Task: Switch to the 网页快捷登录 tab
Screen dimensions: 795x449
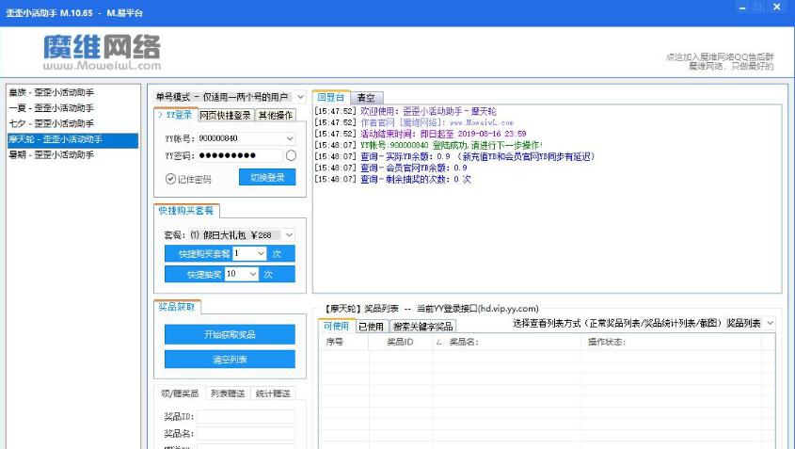Action: (225, 115)
